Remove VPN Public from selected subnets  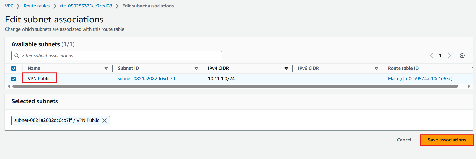pyautogui.click(x=105, y=120)
